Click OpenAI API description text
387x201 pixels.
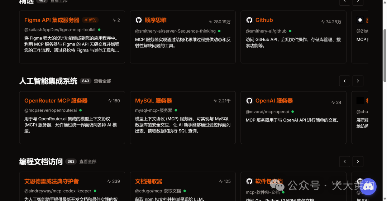coord(293,120)
